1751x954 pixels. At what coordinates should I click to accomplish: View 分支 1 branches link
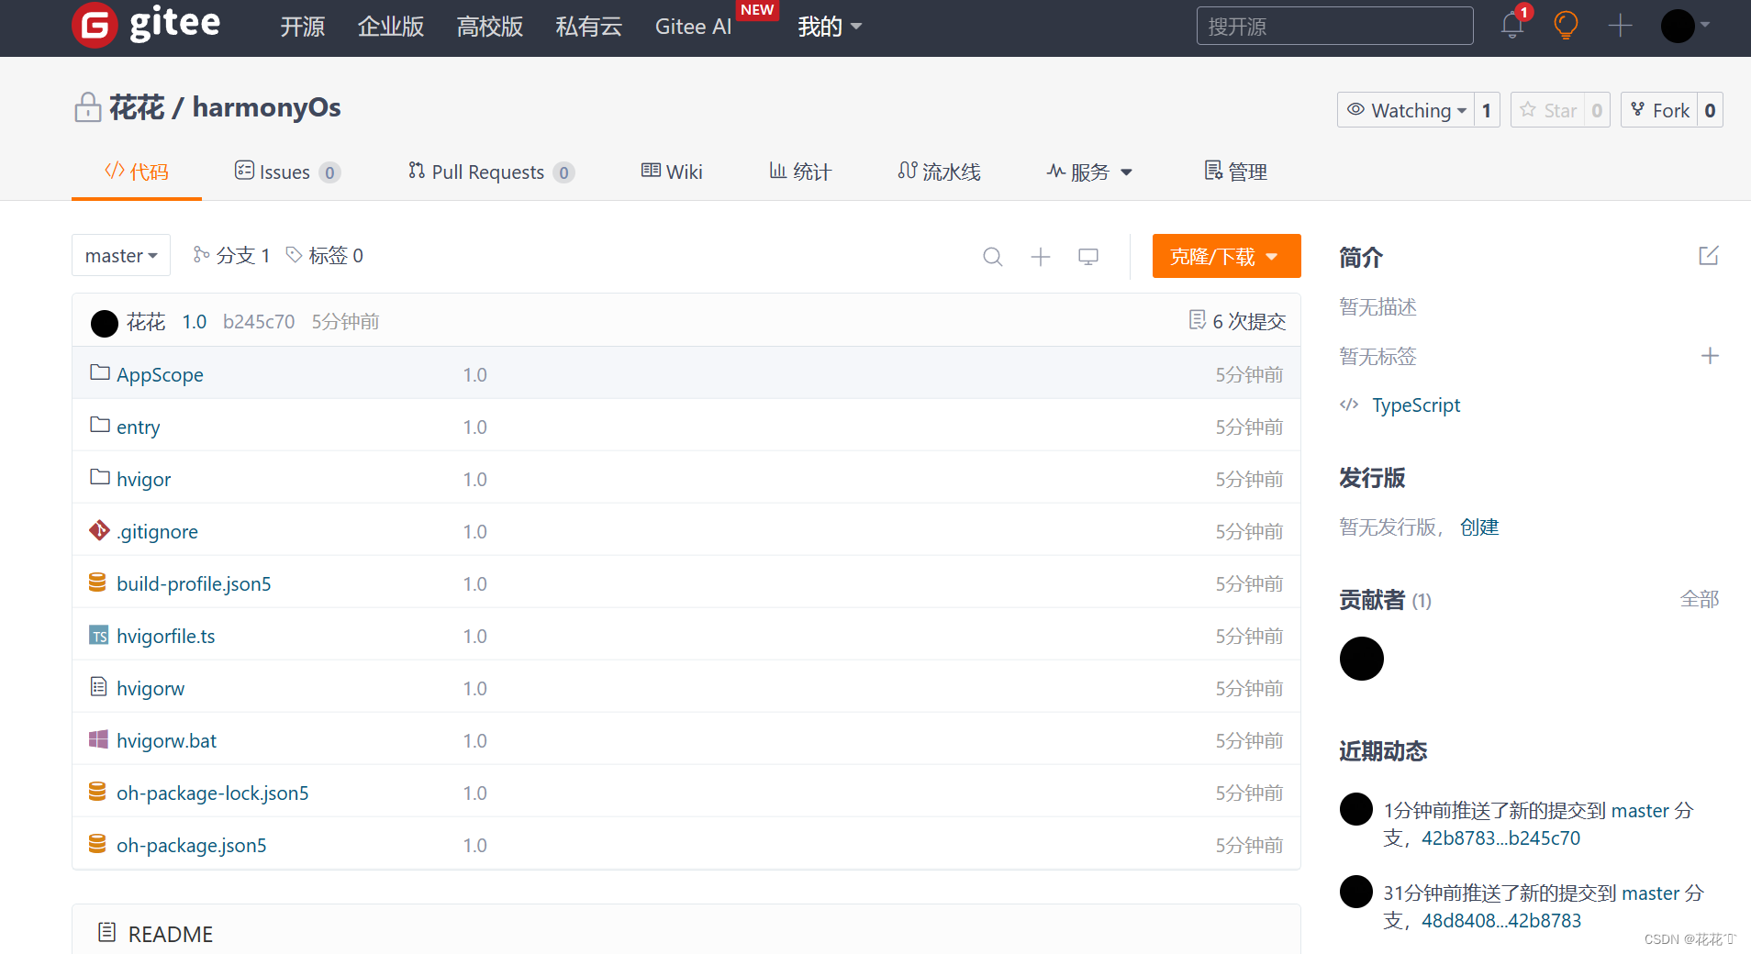coord(231,255)
